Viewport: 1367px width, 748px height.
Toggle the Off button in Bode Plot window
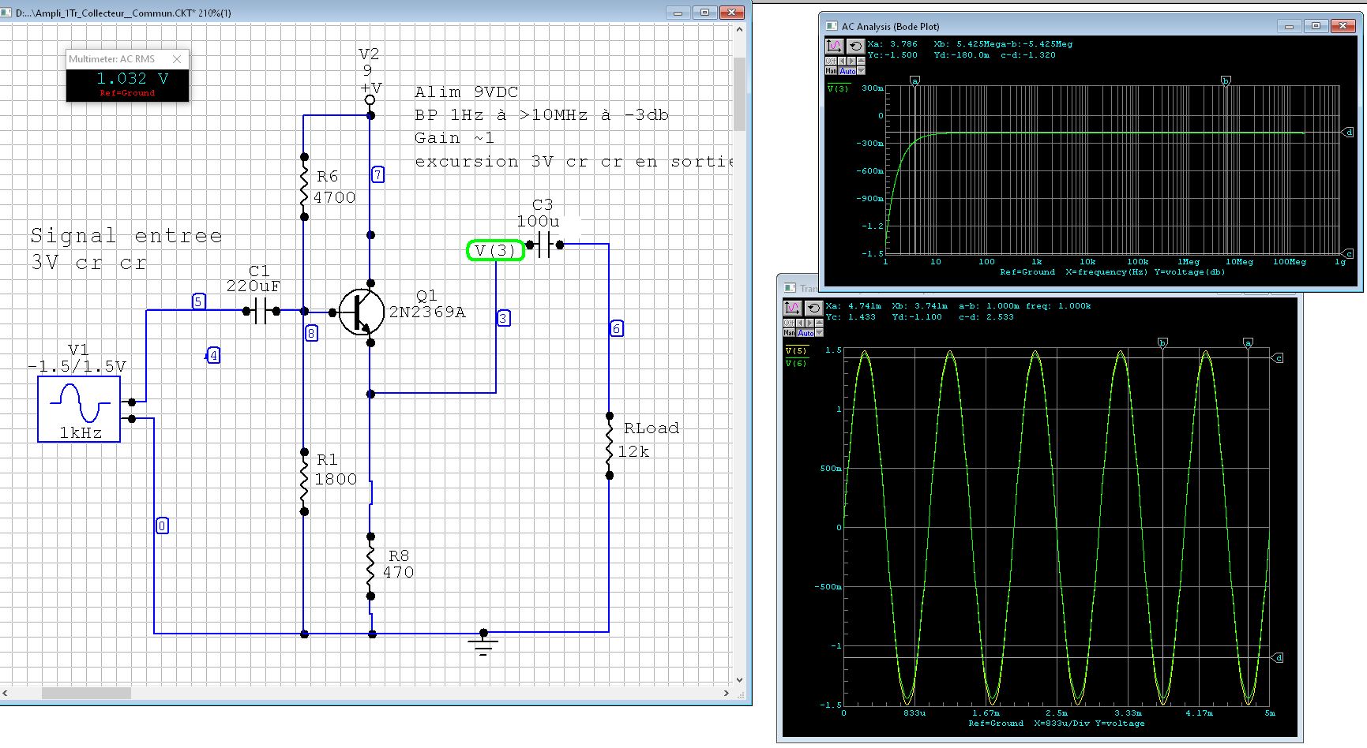(831, 62)
